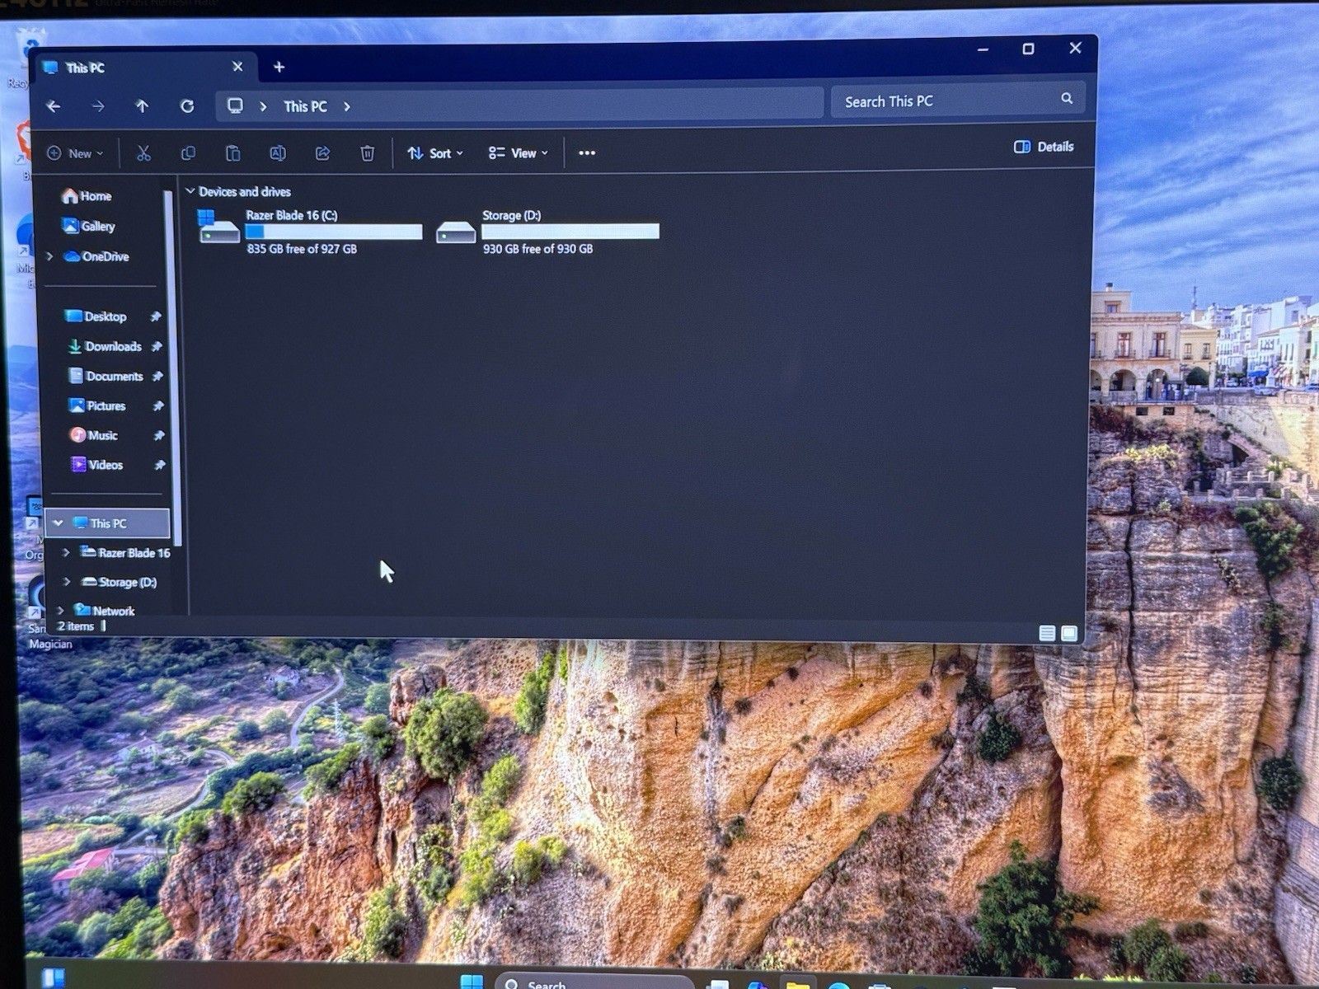Open the New item dropdown
1319x989 pixels.
coord(75,153)
